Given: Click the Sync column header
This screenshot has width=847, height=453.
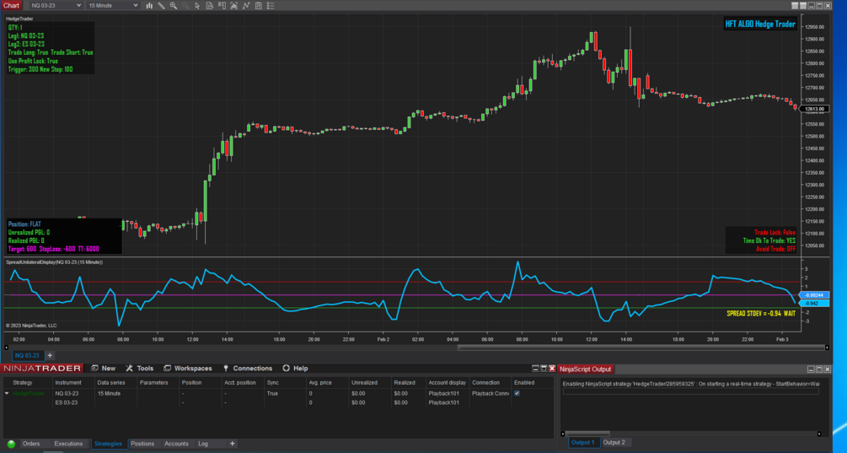Looking at the screenshot, I should pos(273,382).
